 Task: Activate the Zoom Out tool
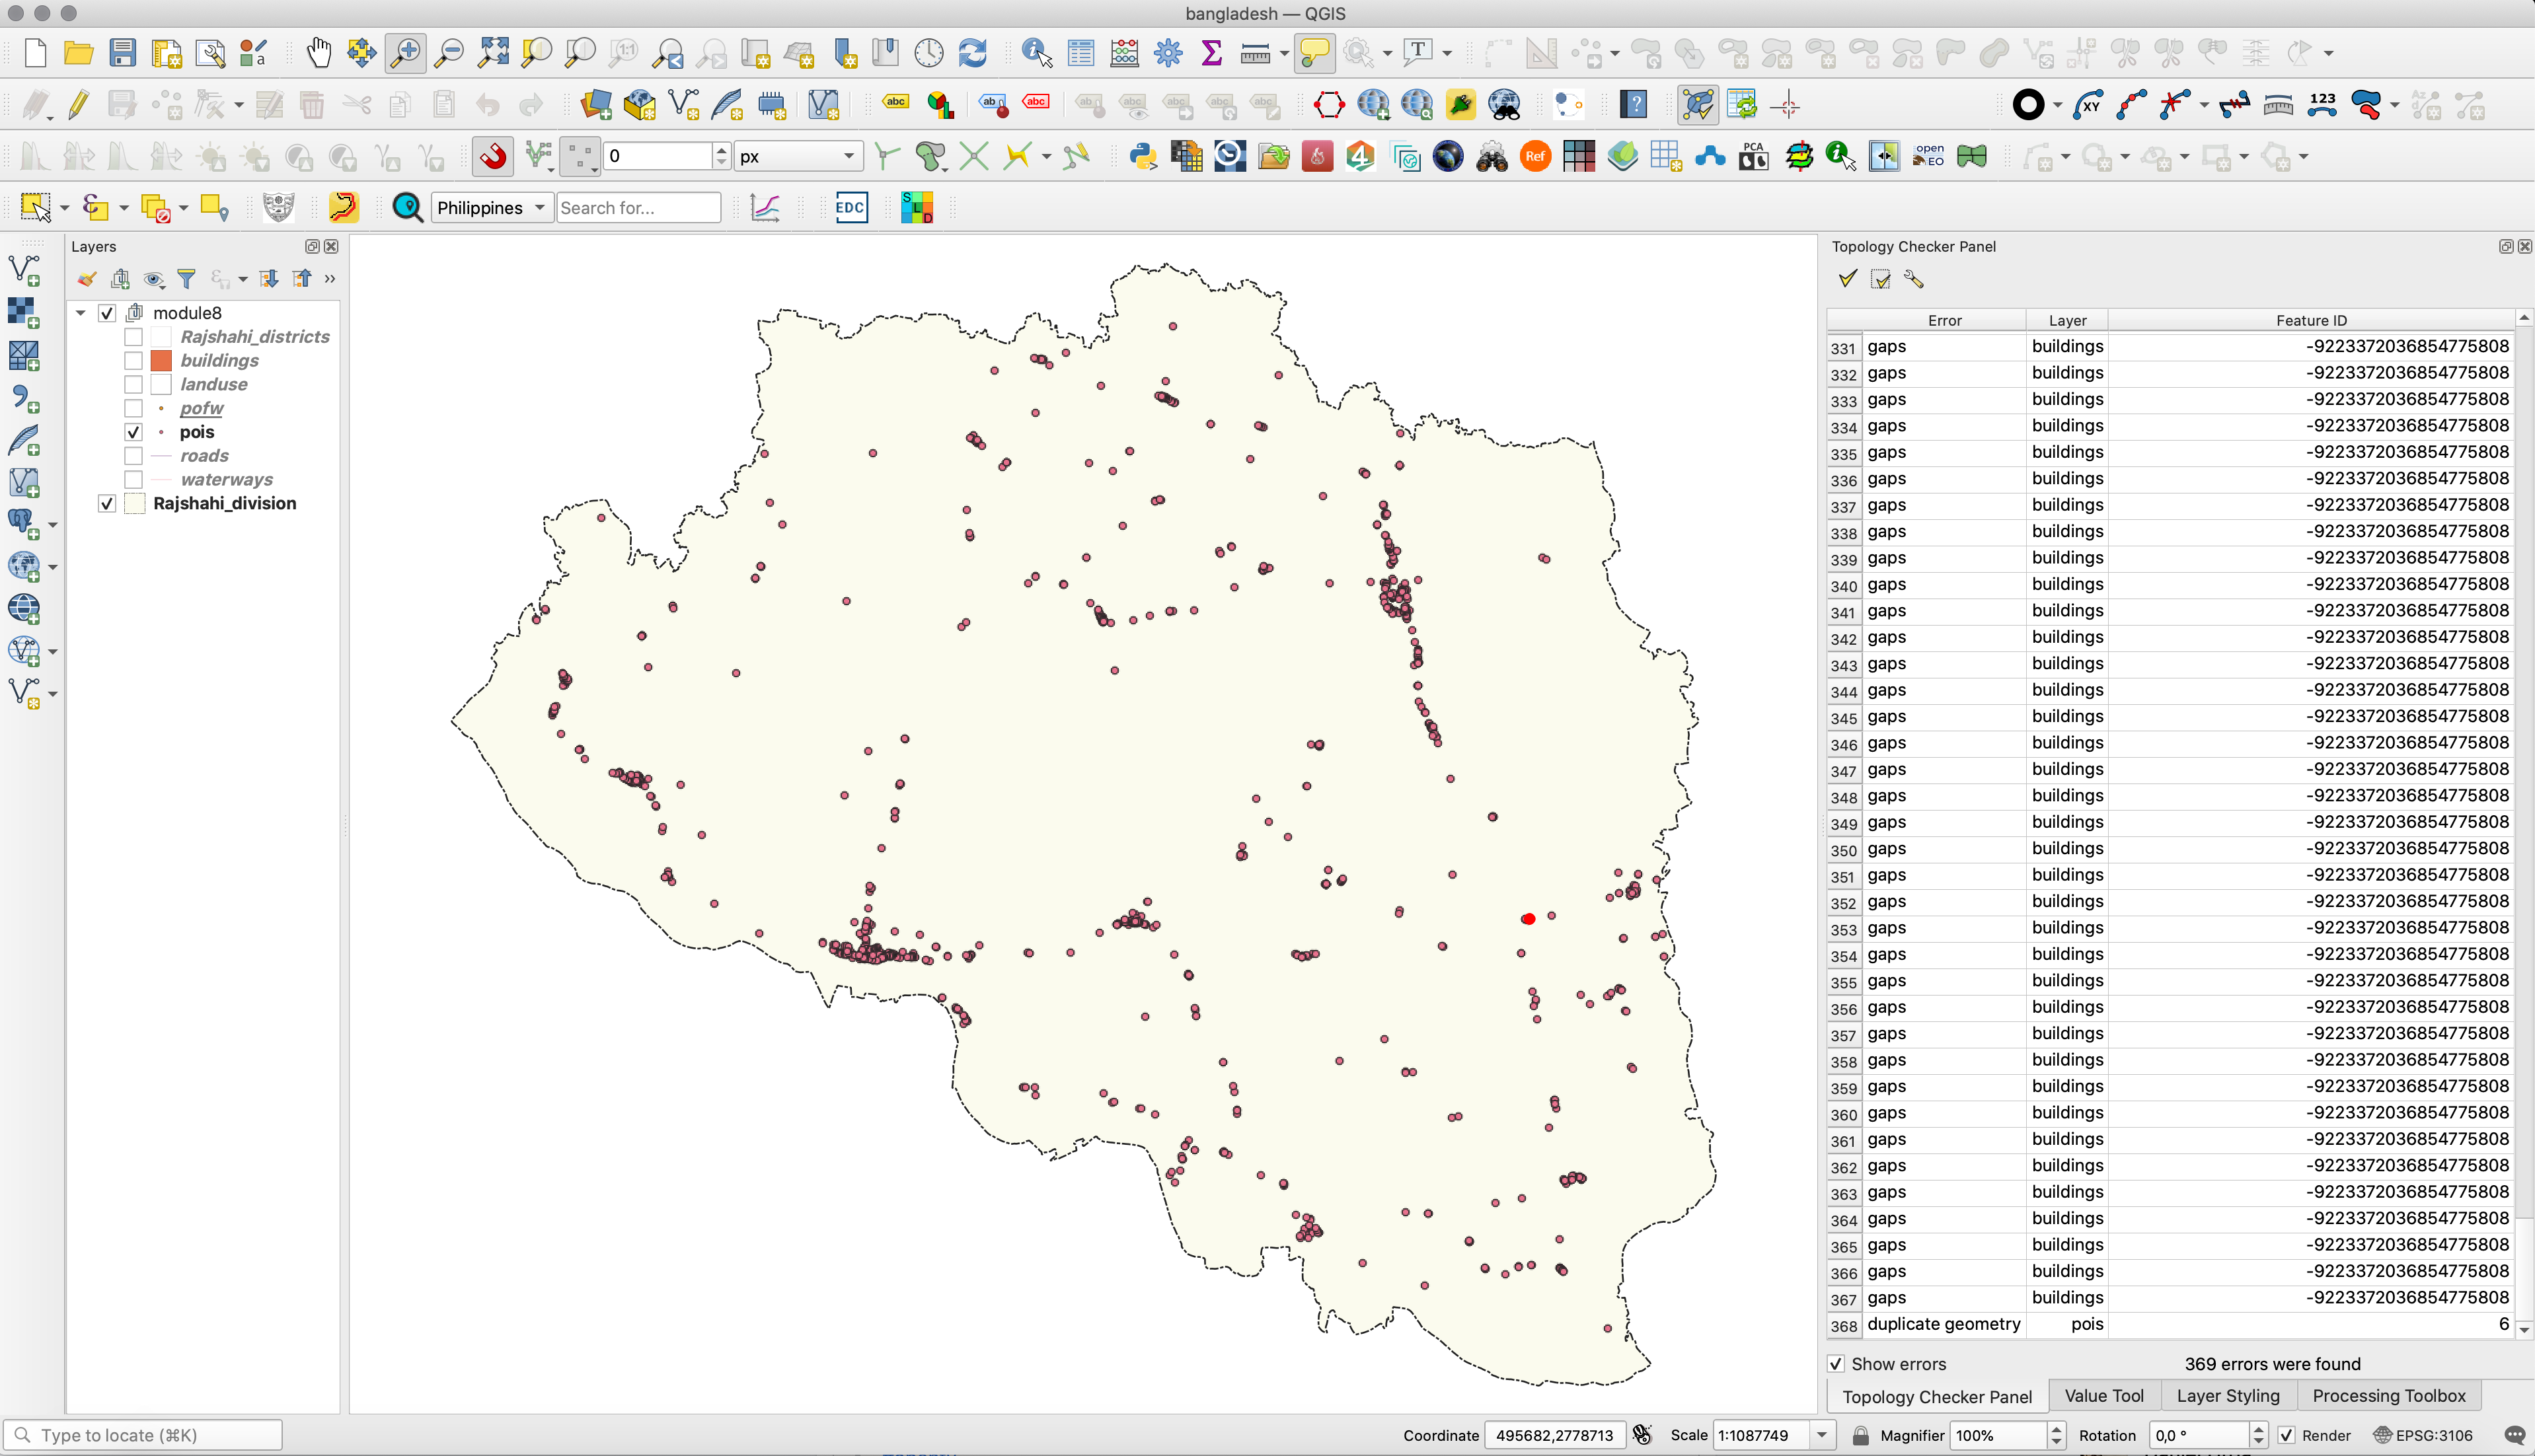coord(449,52)
